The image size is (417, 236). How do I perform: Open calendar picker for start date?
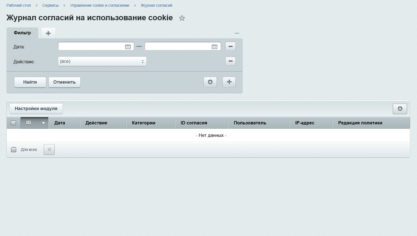pos(128,46)
